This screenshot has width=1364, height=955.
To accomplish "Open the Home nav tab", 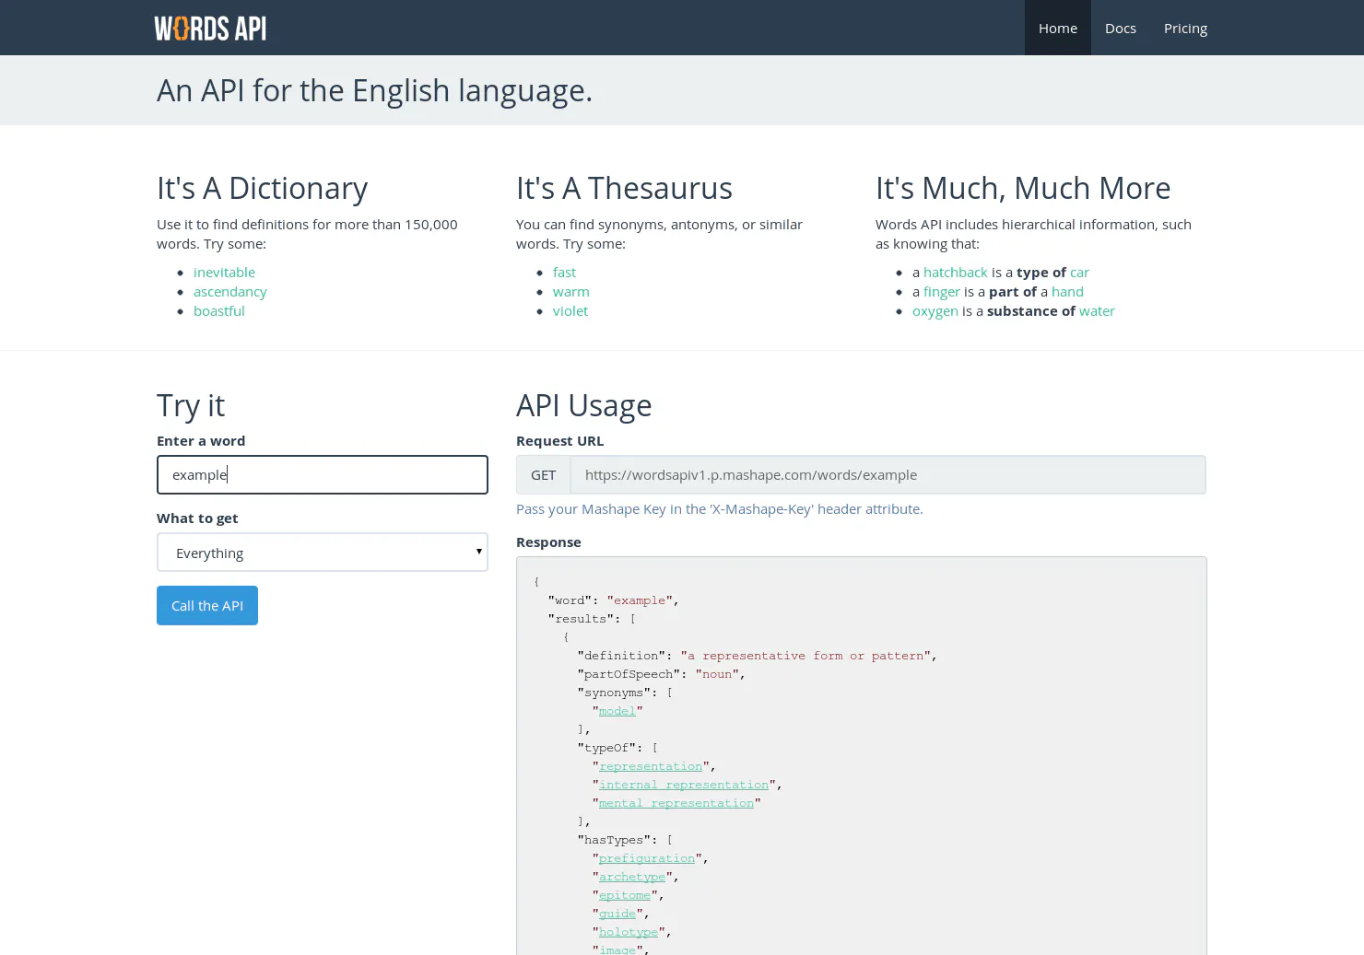I will [x=1058, y=28].
